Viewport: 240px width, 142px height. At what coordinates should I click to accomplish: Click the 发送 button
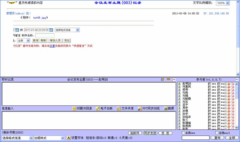167,133
